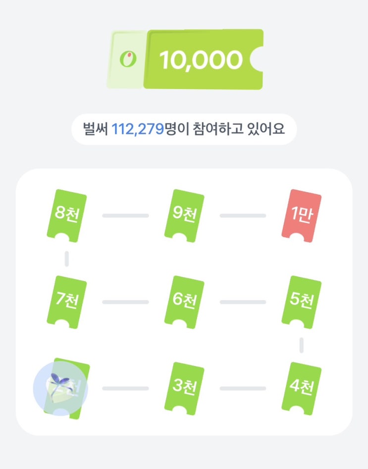This screenshot has height=469, width=368.
Task: Tap the 5천 green coupon ticket
Action: [302, 302]
